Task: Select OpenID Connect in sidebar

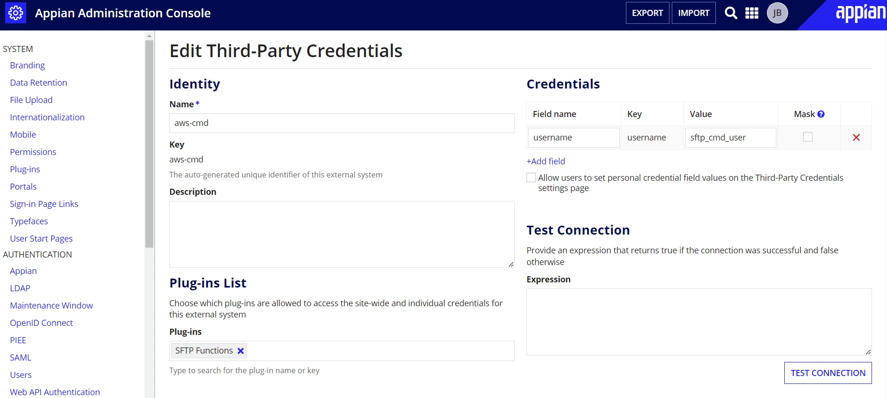Action: coord(42,323)
